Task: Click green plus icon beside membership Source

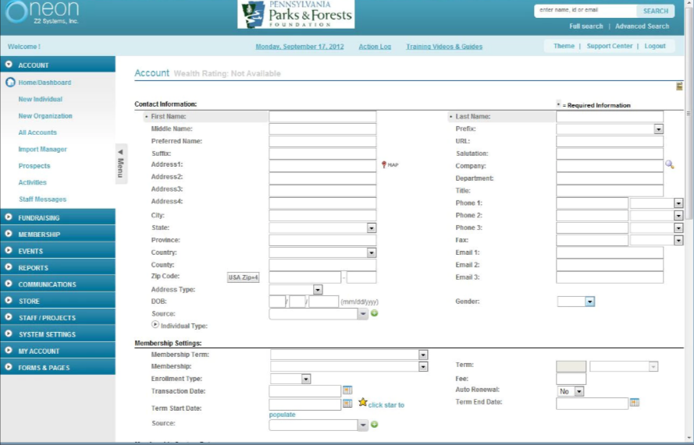Action: [375, 425]
